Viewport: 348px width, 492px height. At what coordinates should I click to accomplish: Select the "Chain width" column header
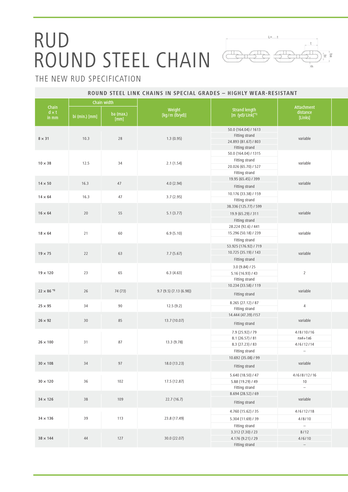[103, 102]
